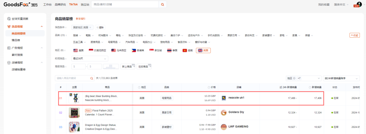Remove the 地区 tag in region filter box
Viewport: 366px width, 134px height.
[294, 78]
